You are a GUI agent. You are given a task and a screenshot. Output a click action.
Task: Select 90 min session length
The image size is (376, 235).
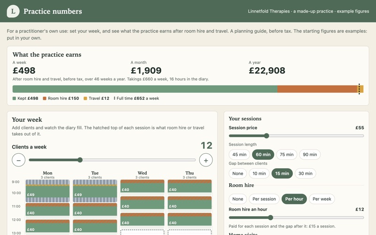click(310, 155)
